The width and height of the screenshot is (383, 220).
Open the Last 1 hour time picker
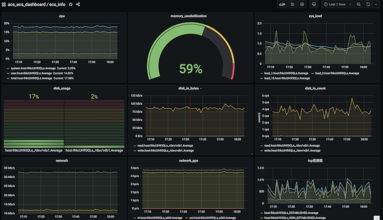click(337, 4)
